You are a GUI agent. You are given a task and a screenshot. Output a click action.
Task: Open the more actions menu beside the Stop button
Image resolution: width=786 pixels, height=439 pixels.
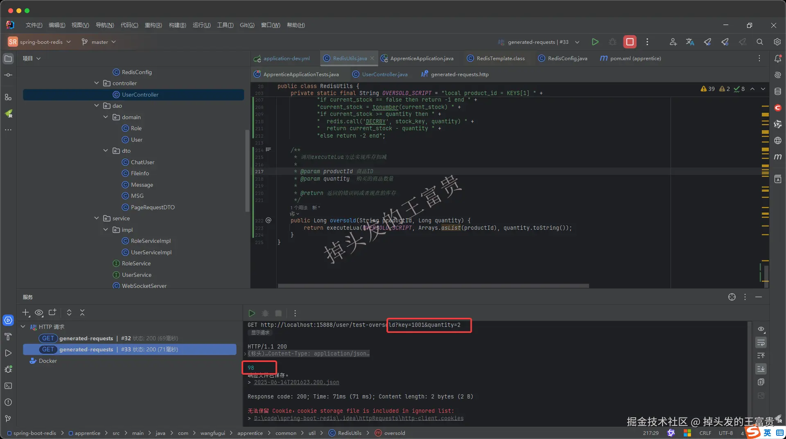pos(647,42)
